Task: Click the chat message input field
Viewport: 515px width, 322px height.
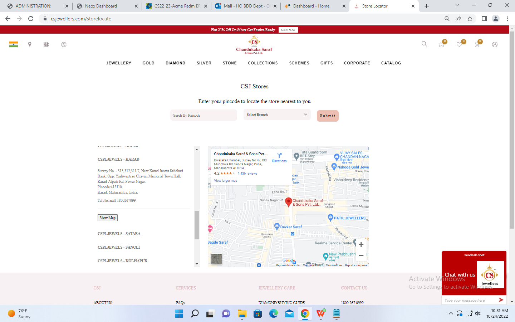Action: coord(470,300)
